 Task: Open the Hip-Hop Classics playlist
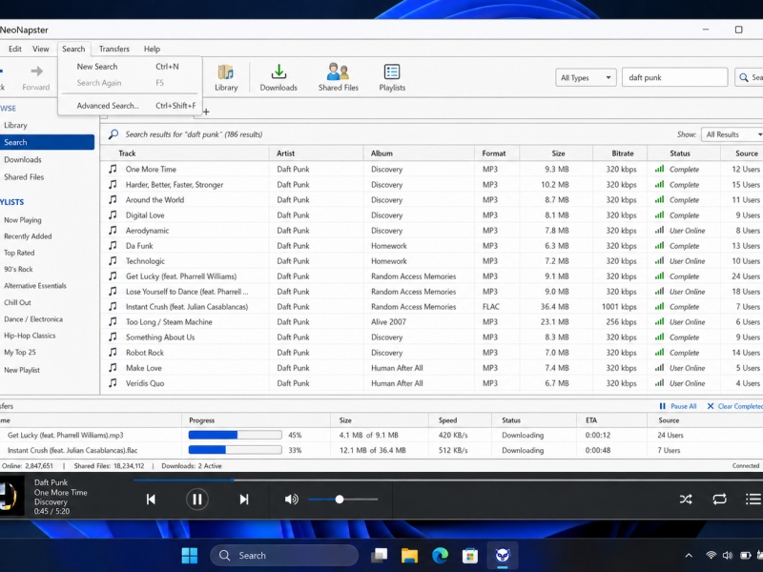30,336
